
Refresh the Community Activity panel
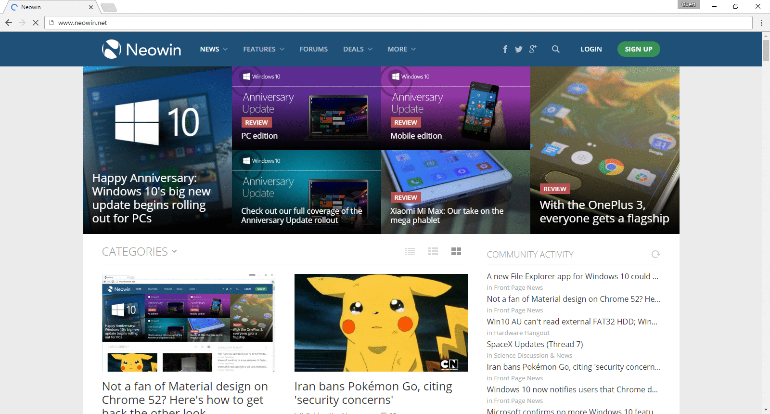click(x=655, y=254)
